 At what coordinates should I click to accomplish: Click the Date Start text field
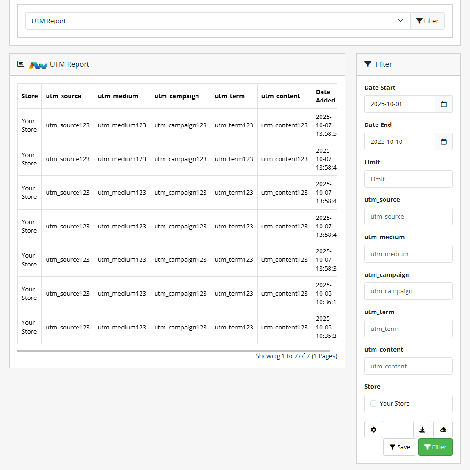[x=399, y=104]
